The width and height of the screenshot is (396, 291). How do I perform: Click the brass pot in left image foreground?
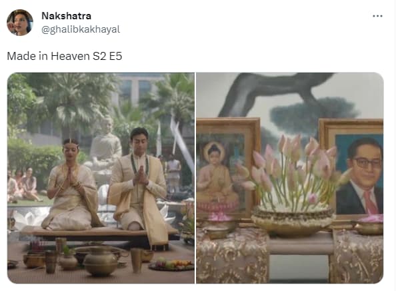point(101,262)
